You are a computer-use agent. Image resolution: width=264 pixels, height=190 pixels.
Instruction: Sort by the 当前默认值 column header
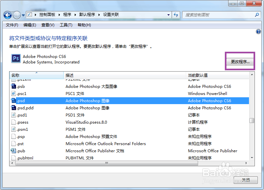(x=217, y=75)
